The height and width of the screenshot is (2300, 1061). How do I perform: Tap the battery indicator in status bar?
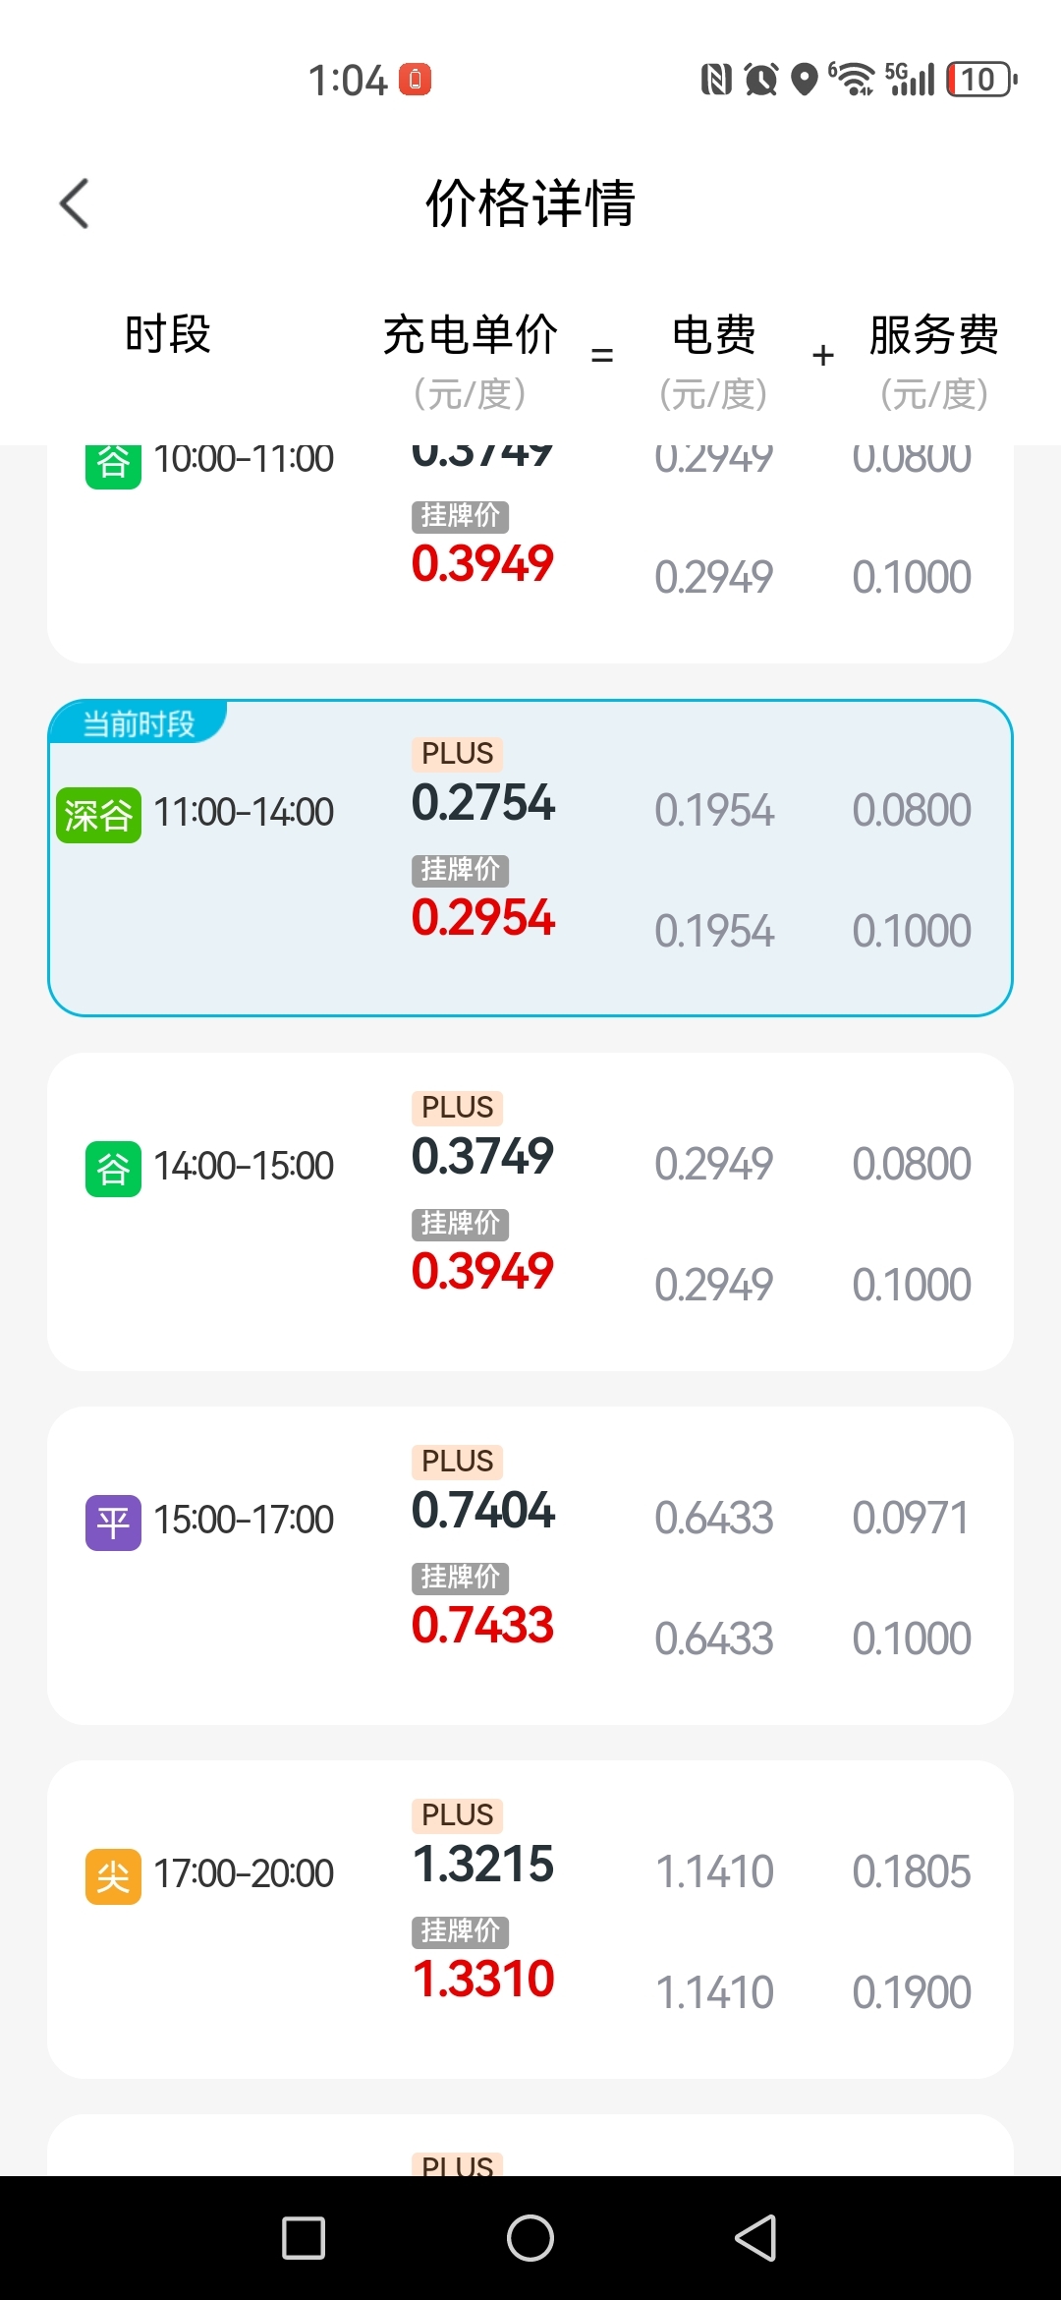[980, 79]
